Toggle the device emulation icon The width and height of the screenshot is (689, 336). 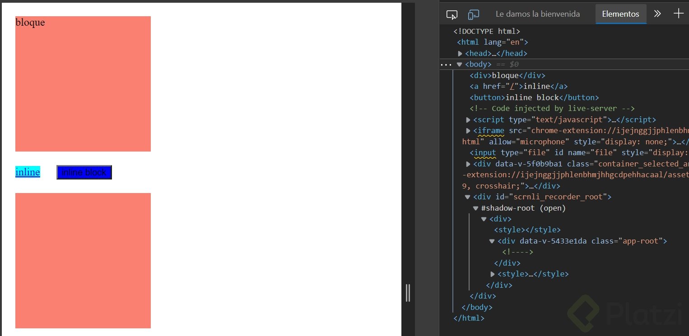[473, 14]
